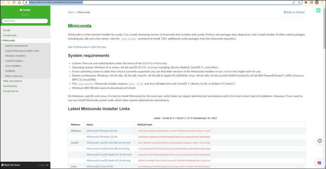This screenshot has height=169, width=326.
Task: Jump to System requirements in sidebar
Action: 16,45
